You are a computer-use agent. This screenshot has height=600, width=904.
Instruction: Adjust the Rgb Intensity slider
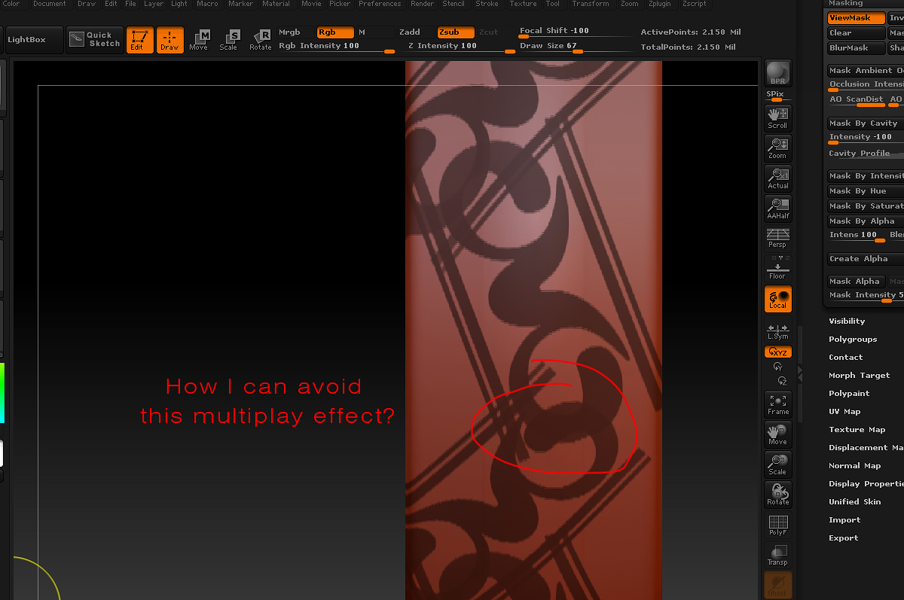(336, 46)
